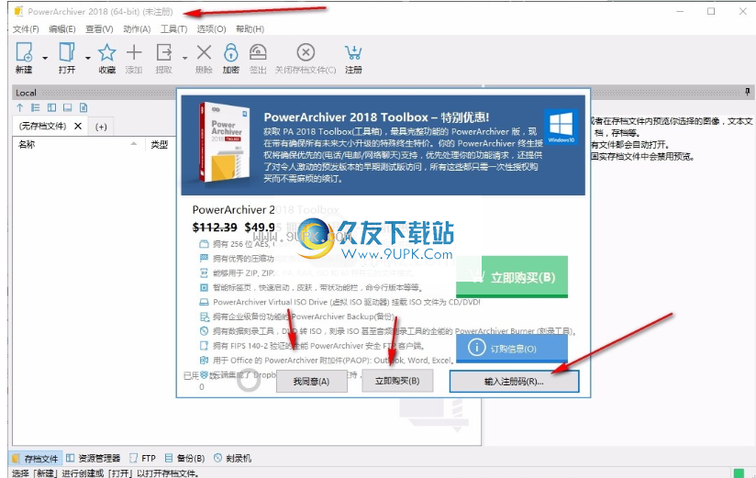This screenshot has height=478, width=756.
Task: Open the 查看(V) menu
Action: point(99,29)
